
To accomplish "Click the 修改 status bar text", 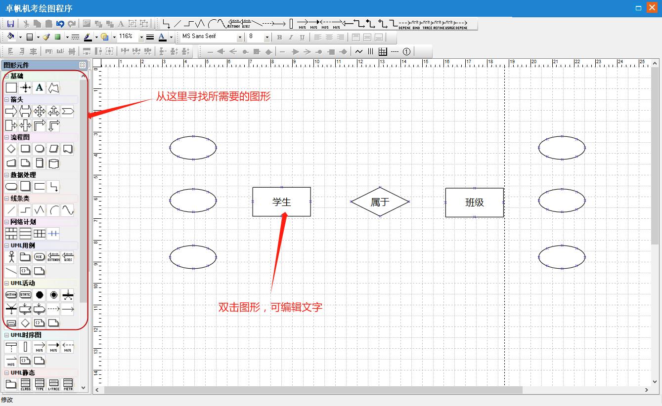I will (x=7, y=400).
